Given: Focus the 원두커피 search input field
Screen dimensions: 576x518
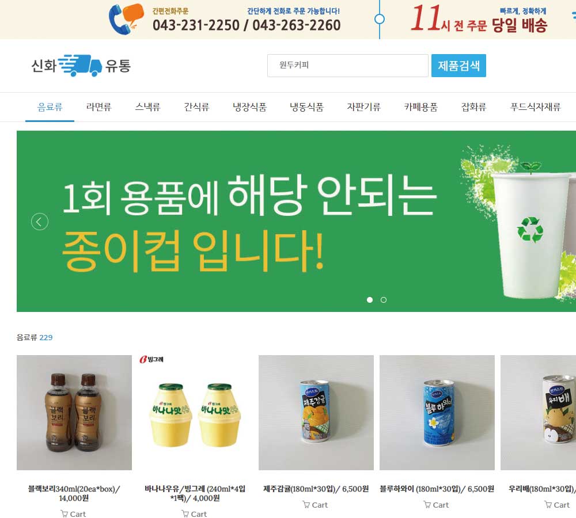Looking at the screenshot, I should pos(348,66).
